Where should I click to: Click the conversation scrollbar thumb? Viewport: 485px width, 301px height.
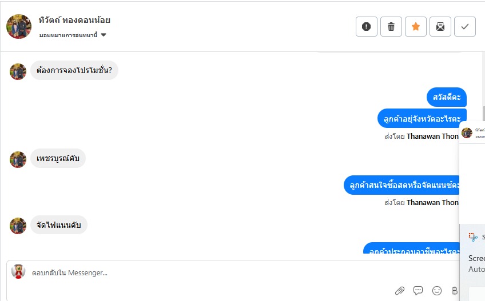pyautogui.click(x=483, y=114)
